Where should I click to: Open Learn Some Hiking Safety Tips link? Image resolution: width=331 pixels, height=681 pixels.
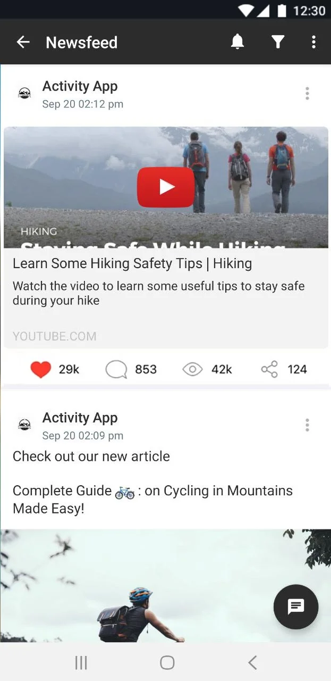coord(132,263)
